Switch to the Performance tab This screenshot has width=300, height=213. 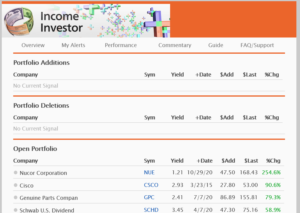click(x=121, y=45)
